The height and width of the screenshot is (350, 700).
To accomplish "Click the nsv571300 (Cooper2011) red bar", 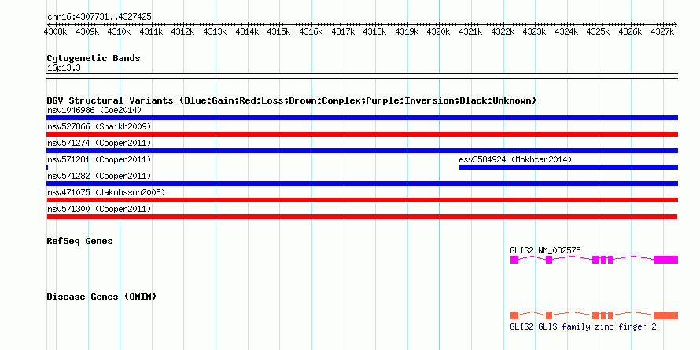I will (x=362, y=217).
